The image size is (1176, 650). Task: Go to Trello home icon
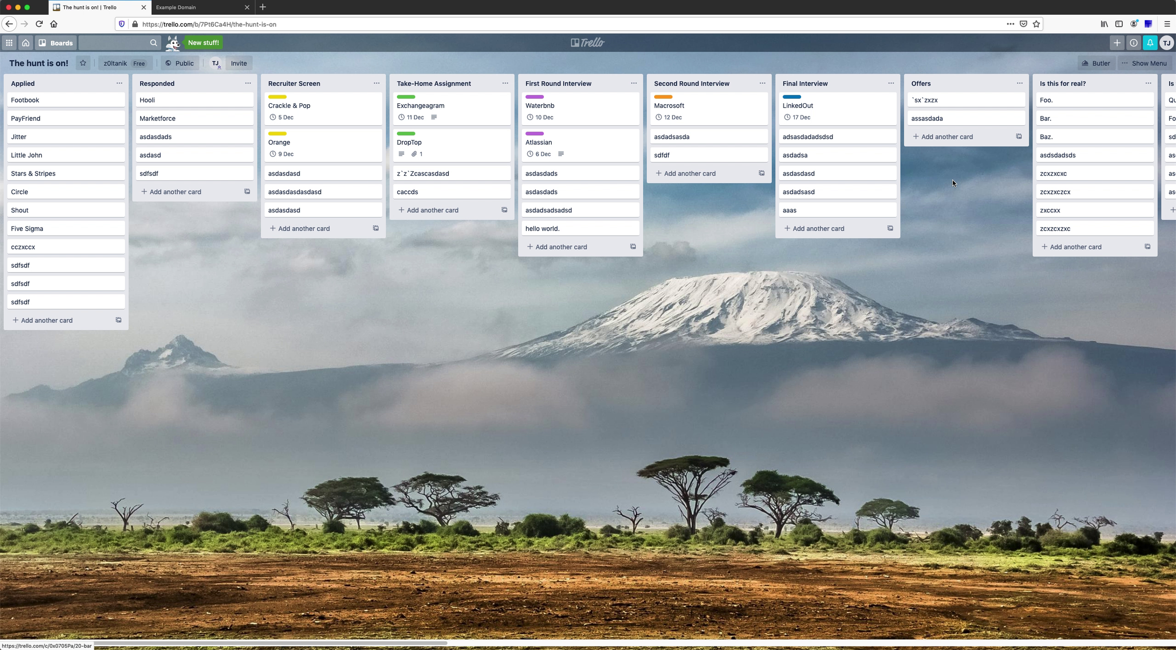coord(25,43)
